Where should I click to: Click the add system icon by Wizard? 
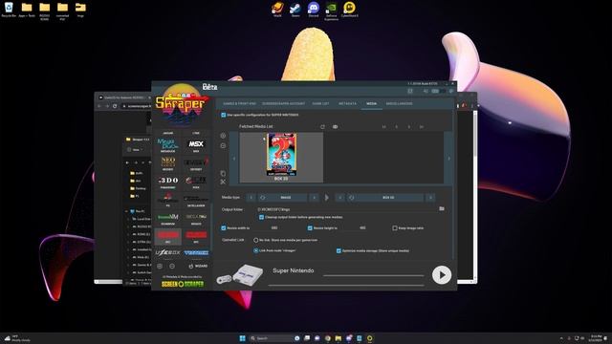pos(160,266)
